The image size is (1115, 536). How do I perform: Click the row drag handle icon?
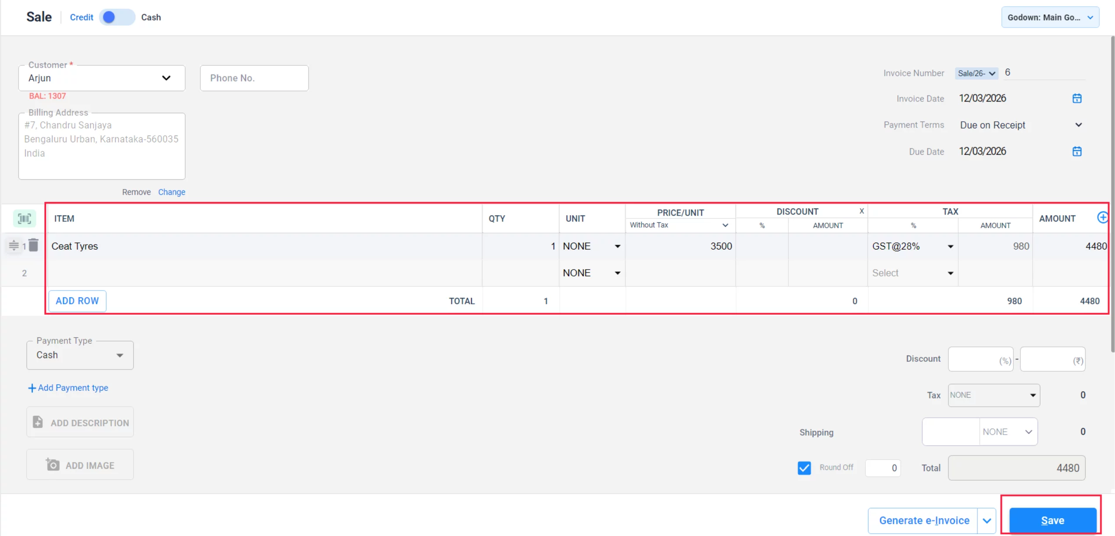point(14,245)
